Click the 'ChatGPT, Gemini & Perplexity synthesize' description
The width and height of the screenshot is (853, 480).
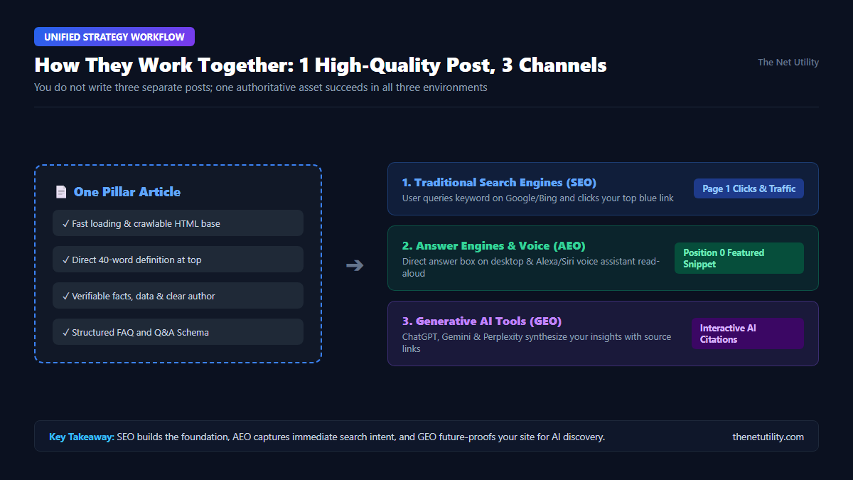point(536,343)
